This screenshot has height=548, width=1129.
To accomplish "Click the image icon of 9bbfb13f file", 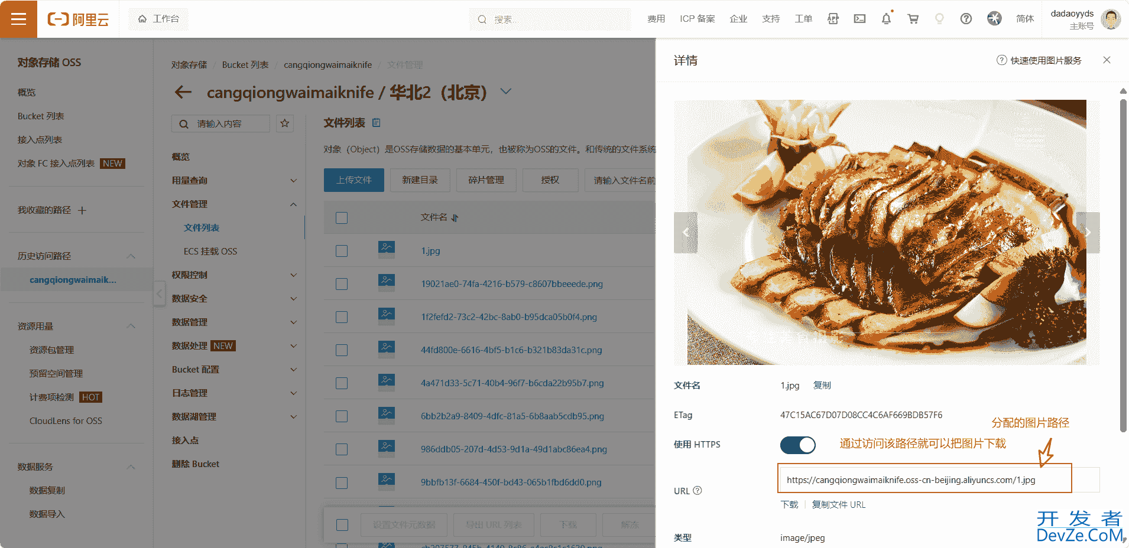I will pyautogui.click(x=387, y=481).
